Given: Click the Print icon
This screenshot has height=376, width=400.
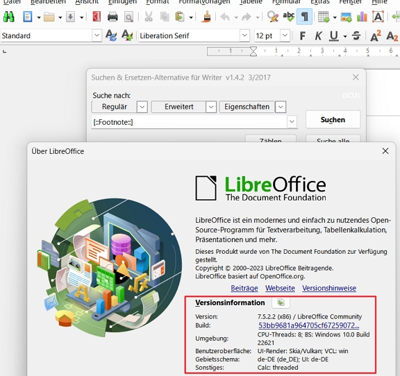Looking at the screenshot, I should coord(112,17).
